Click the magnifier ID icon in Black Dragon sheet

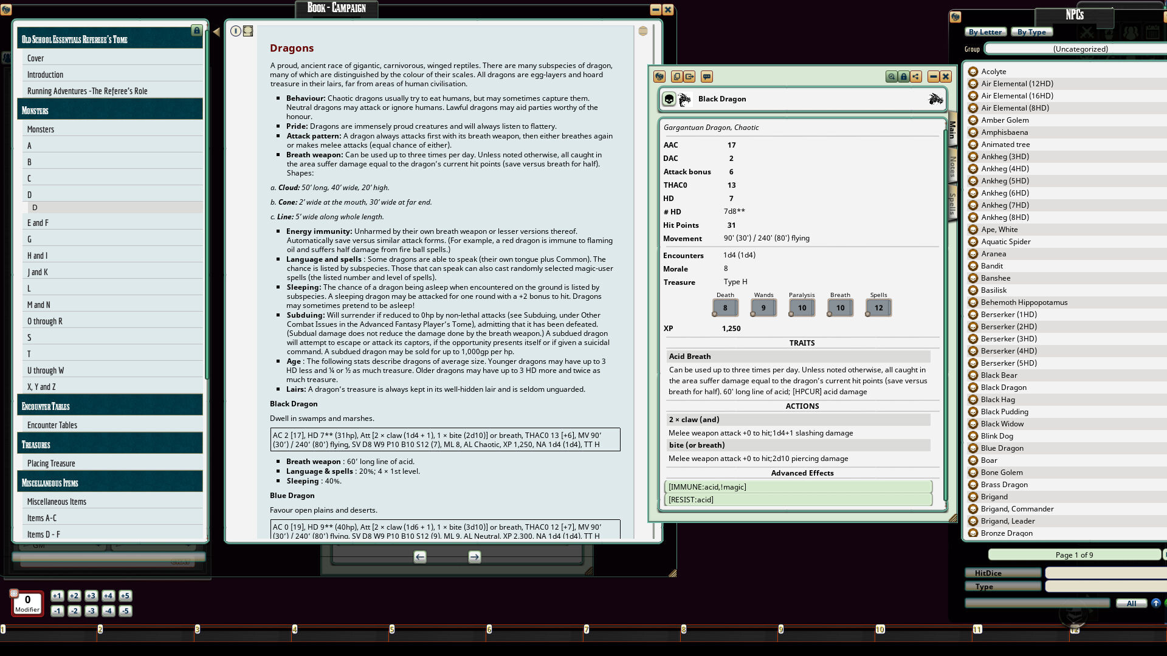pos(891,77)
